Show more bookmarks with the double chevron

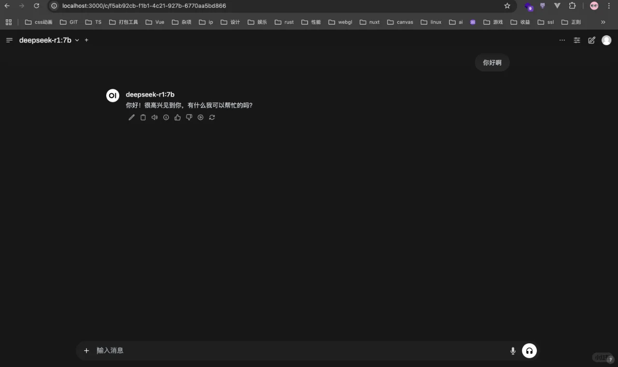[x=603, y=22]
